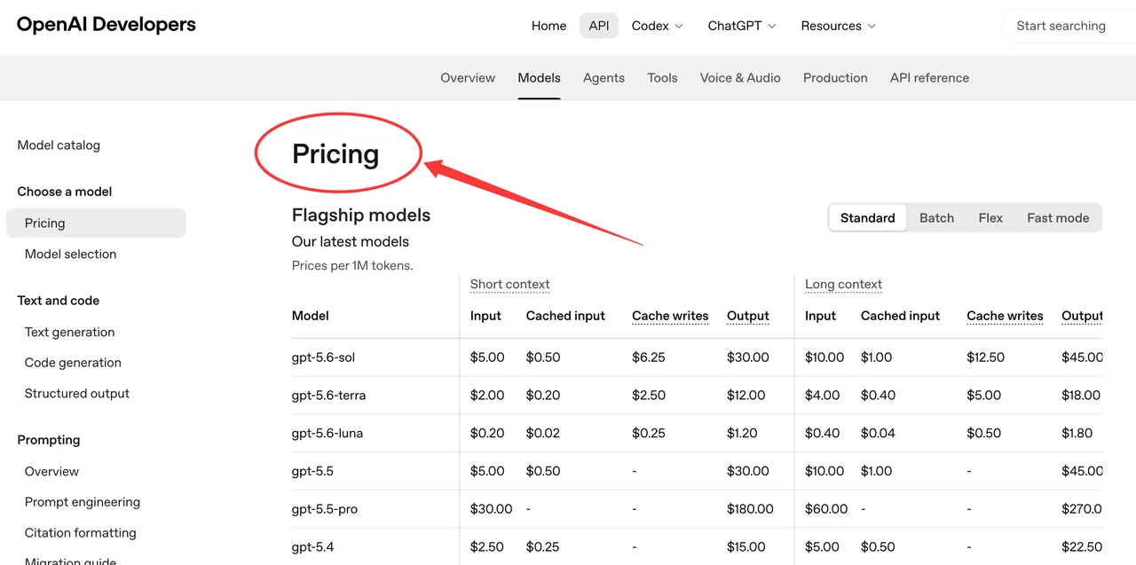Screen dimensions: 1136x565
Task: Click the gpt-5.5-pro model name
Action: [325, 510]
